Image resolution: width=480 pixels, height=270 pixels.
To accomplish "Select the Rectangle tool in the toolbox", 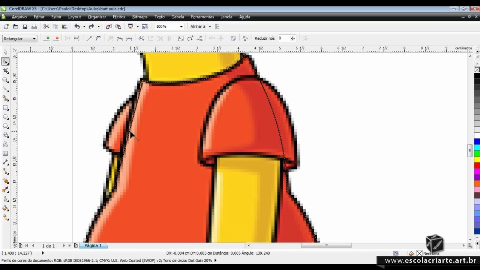I will [5, 108].
